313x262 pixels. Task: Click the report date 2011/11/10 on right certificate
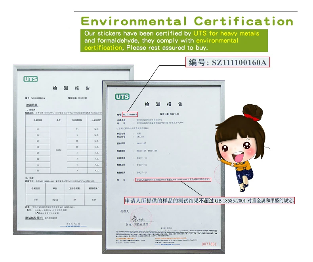[x=170, y=114]
